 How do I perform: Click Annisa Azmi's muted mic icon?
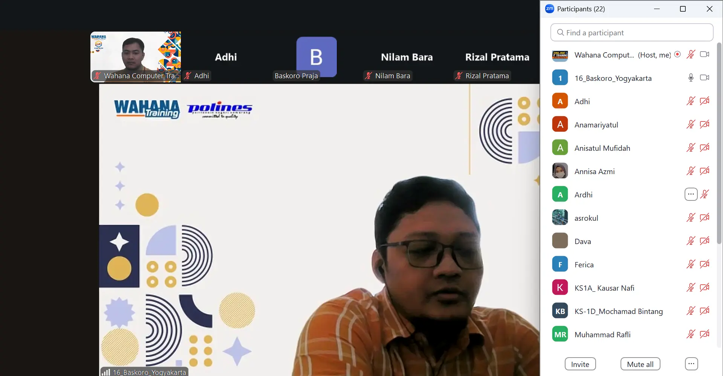coord(691,171)
